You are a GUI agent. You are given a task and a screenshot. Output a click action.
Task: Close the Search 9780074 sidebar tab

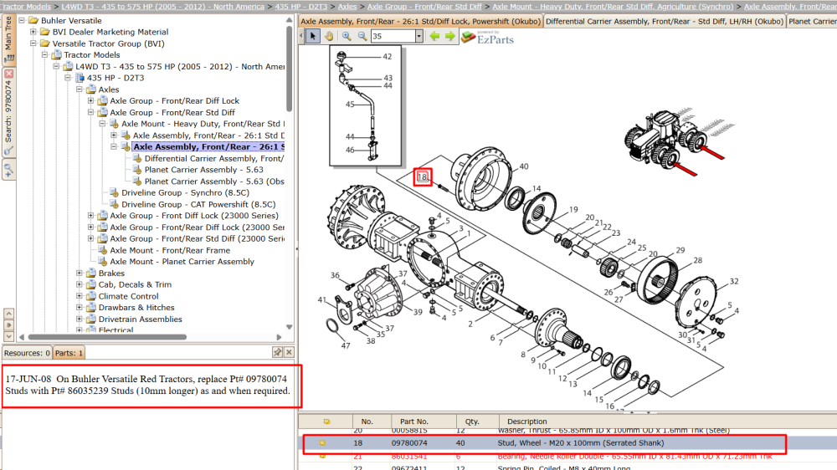[8, 74]
